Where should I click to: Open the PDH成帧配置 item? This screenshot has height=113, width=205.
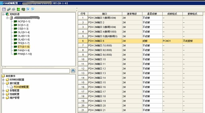[21, 87]
